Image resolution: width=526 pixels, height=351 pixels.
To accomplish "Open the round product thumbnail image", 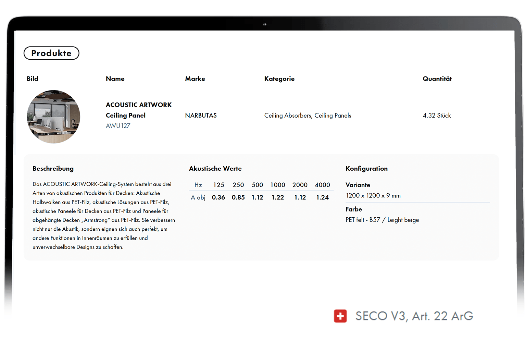I will pyautogui.click(x=53, y=117).
